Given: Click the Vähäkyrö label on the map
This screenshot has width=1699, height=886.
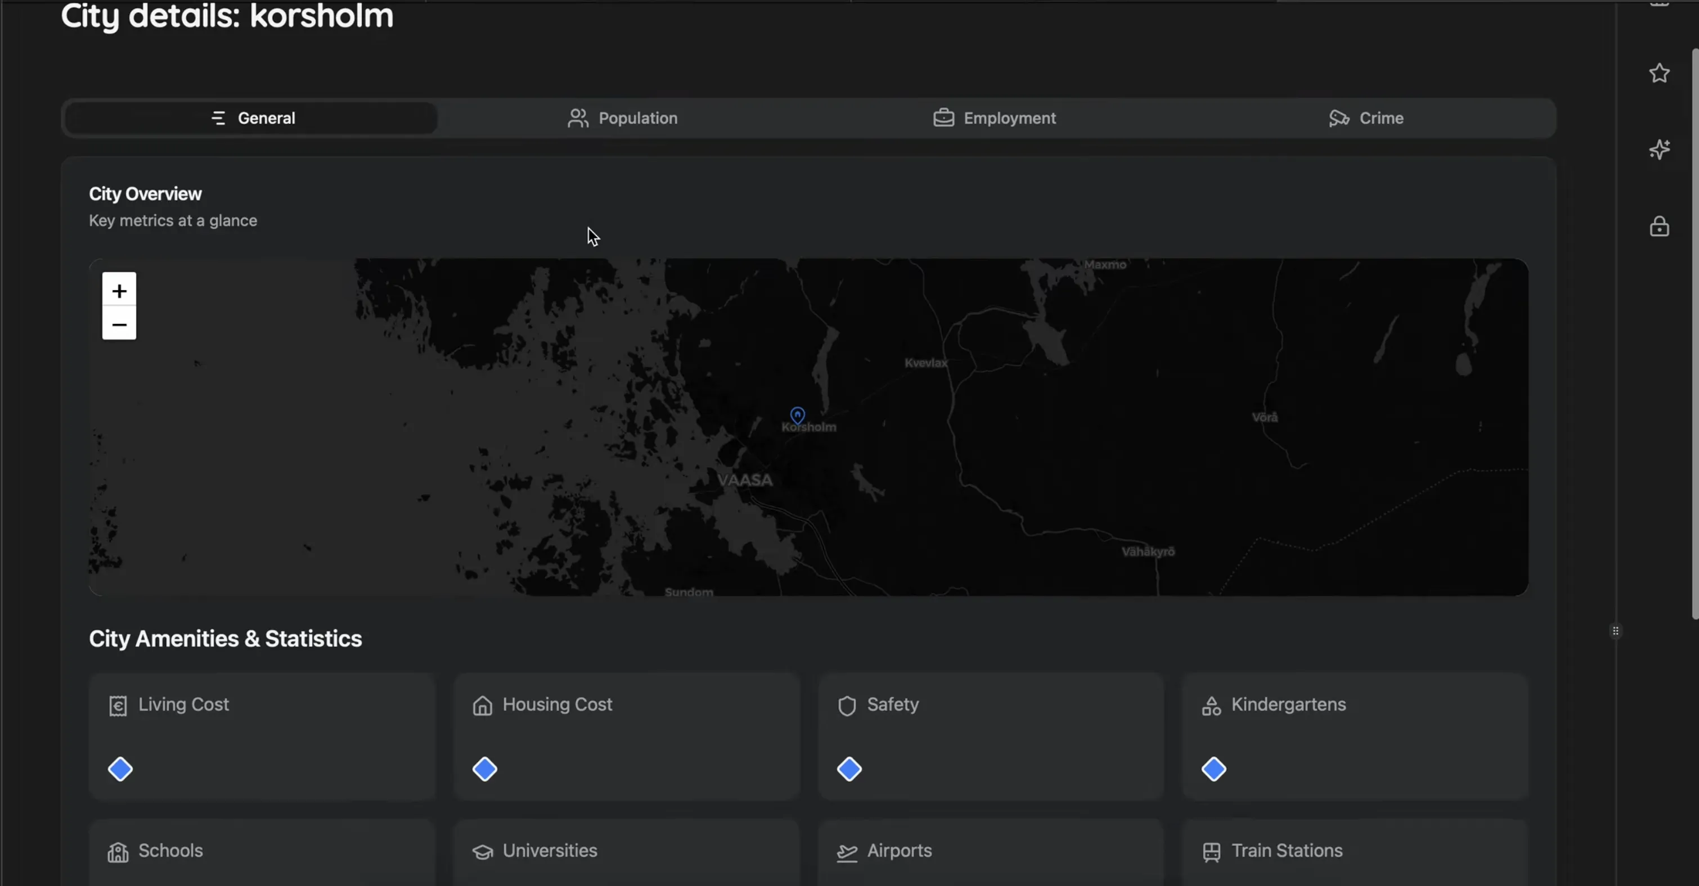Looking at the screenshot, I should [x=1148, y=552].
